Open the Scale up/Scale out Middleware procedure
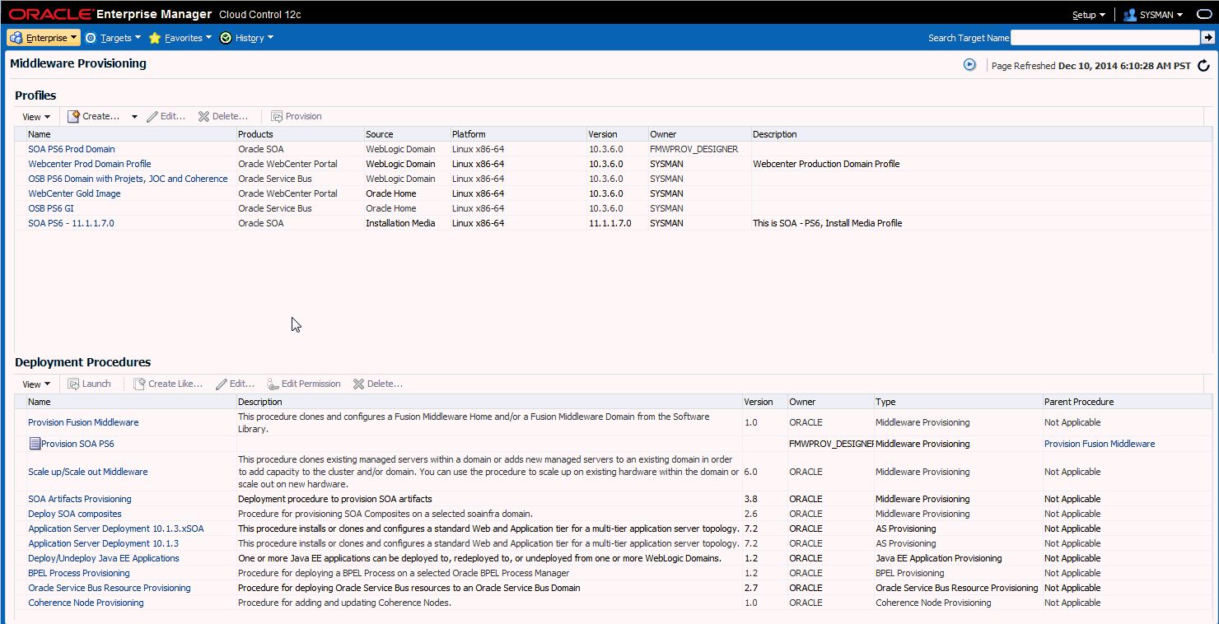1219x624 pixels. [88, 472]
